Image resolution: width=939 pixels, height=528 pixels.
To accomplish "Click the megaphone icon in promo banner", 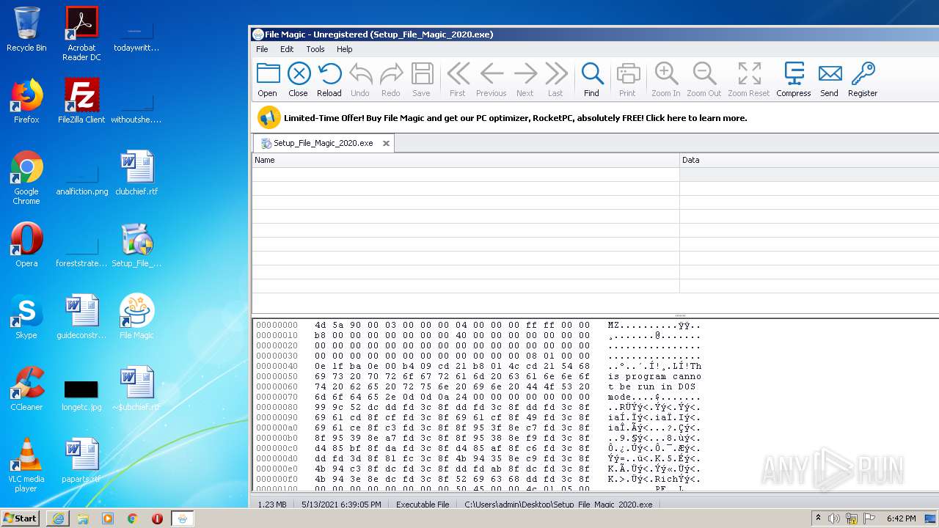I will [268, 117].
